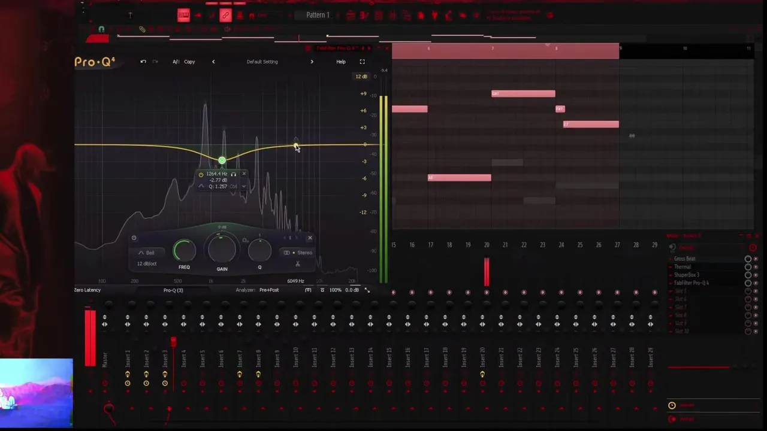Click the 0.0 dB output gain value

coord(352,290)
